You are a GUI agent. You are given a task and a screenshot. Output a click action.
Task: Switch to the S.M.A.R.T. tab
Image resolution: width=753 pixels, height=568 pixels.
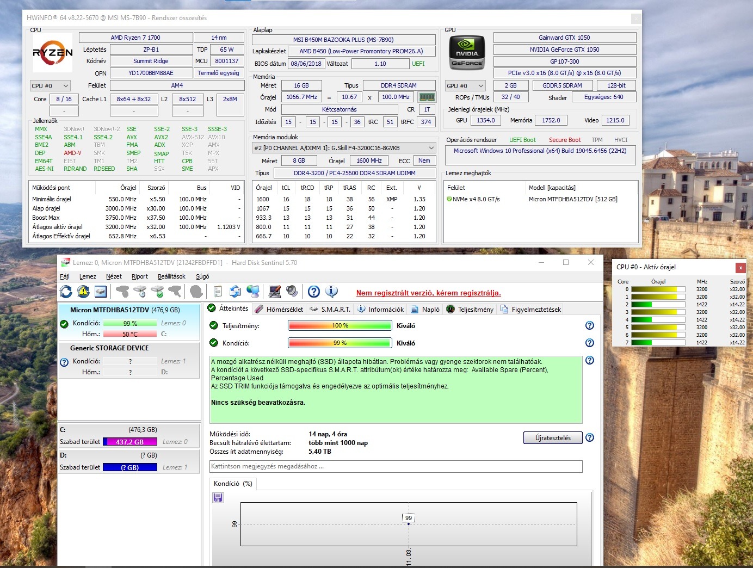point(330,309)
